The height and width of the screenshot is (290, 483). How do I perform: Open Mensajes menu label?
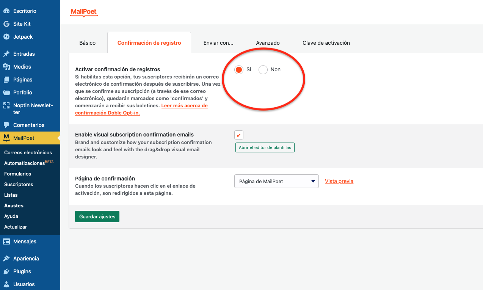(25, 241)
